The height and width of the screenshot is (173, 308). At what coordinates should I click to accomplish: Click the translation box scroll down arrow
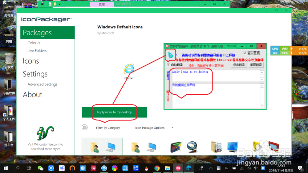[262, 106]
